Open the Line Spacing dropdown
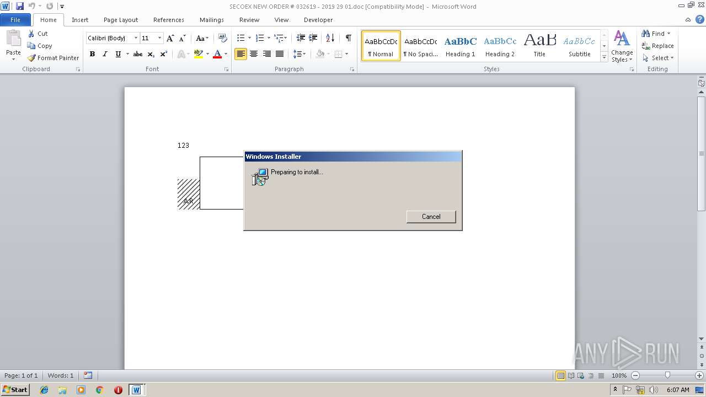Image resolution: width=706 pixels, height=397 pixels. point(299,54)
